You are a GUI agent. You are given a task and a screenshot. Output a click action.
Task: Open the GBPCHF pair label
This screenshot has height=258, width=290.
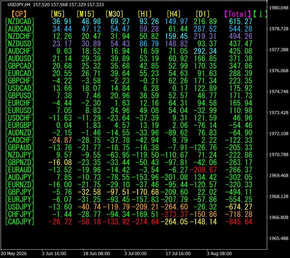click(20, 81)
